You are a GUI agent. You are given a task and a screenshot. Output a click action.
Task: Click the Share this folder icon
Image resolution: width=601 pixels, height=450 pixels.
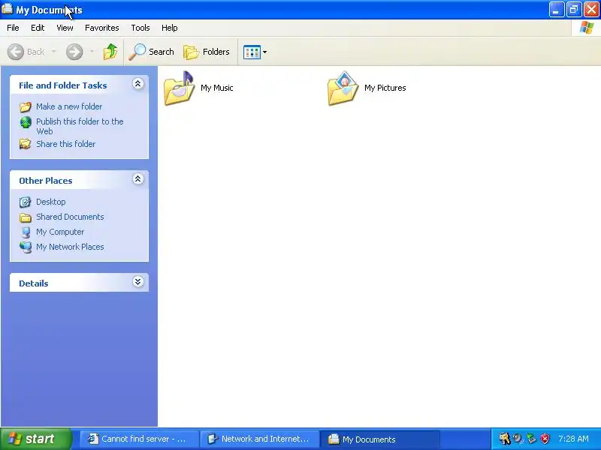coord(26,144)
